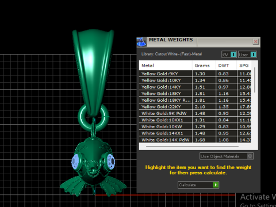
Task: Click the 1.30 grams value for 9KY
Action: click(x=200, y=74)
